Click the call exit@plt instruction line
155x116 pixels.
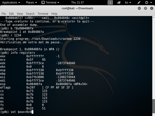[x=47, y=18]
